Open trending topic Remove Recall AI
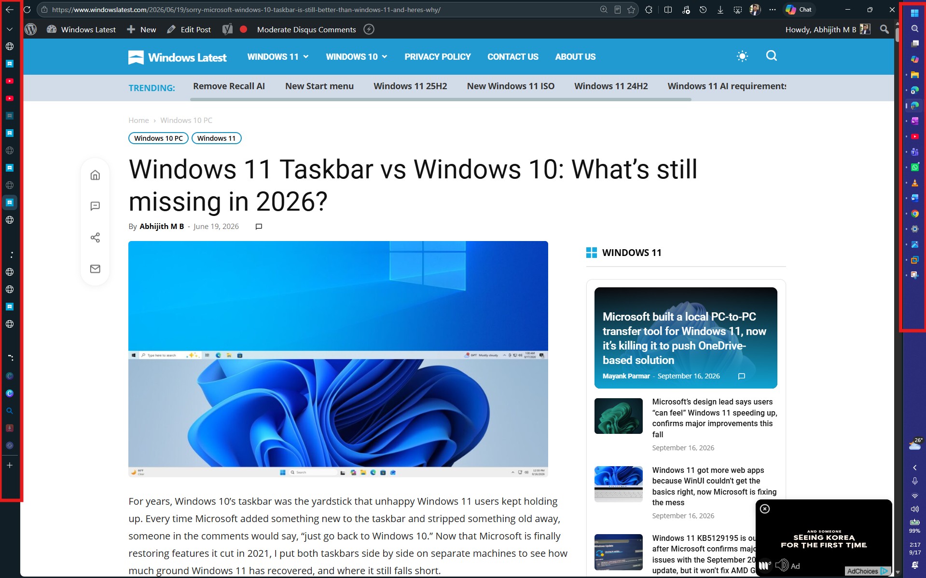This screenshot has height=578, width=926. (x=229, y=86)
